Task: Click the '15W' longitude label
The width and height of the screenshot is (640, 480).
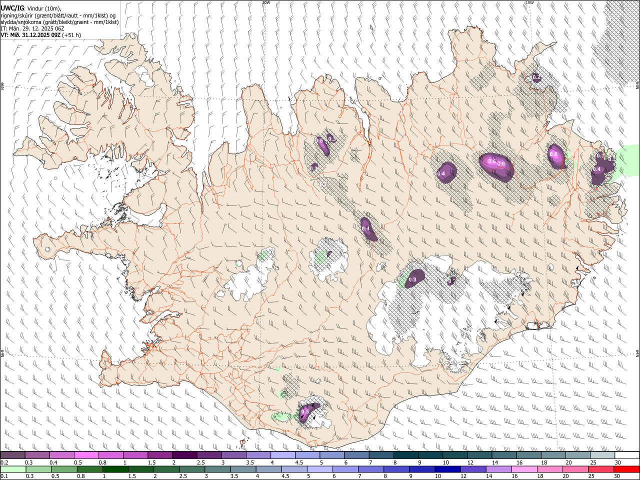Action: pos(529,2)
